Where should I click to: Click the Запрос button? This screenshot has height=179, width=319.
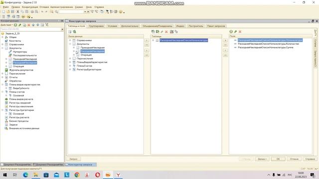pyautogui.click(x=73, y=159)
